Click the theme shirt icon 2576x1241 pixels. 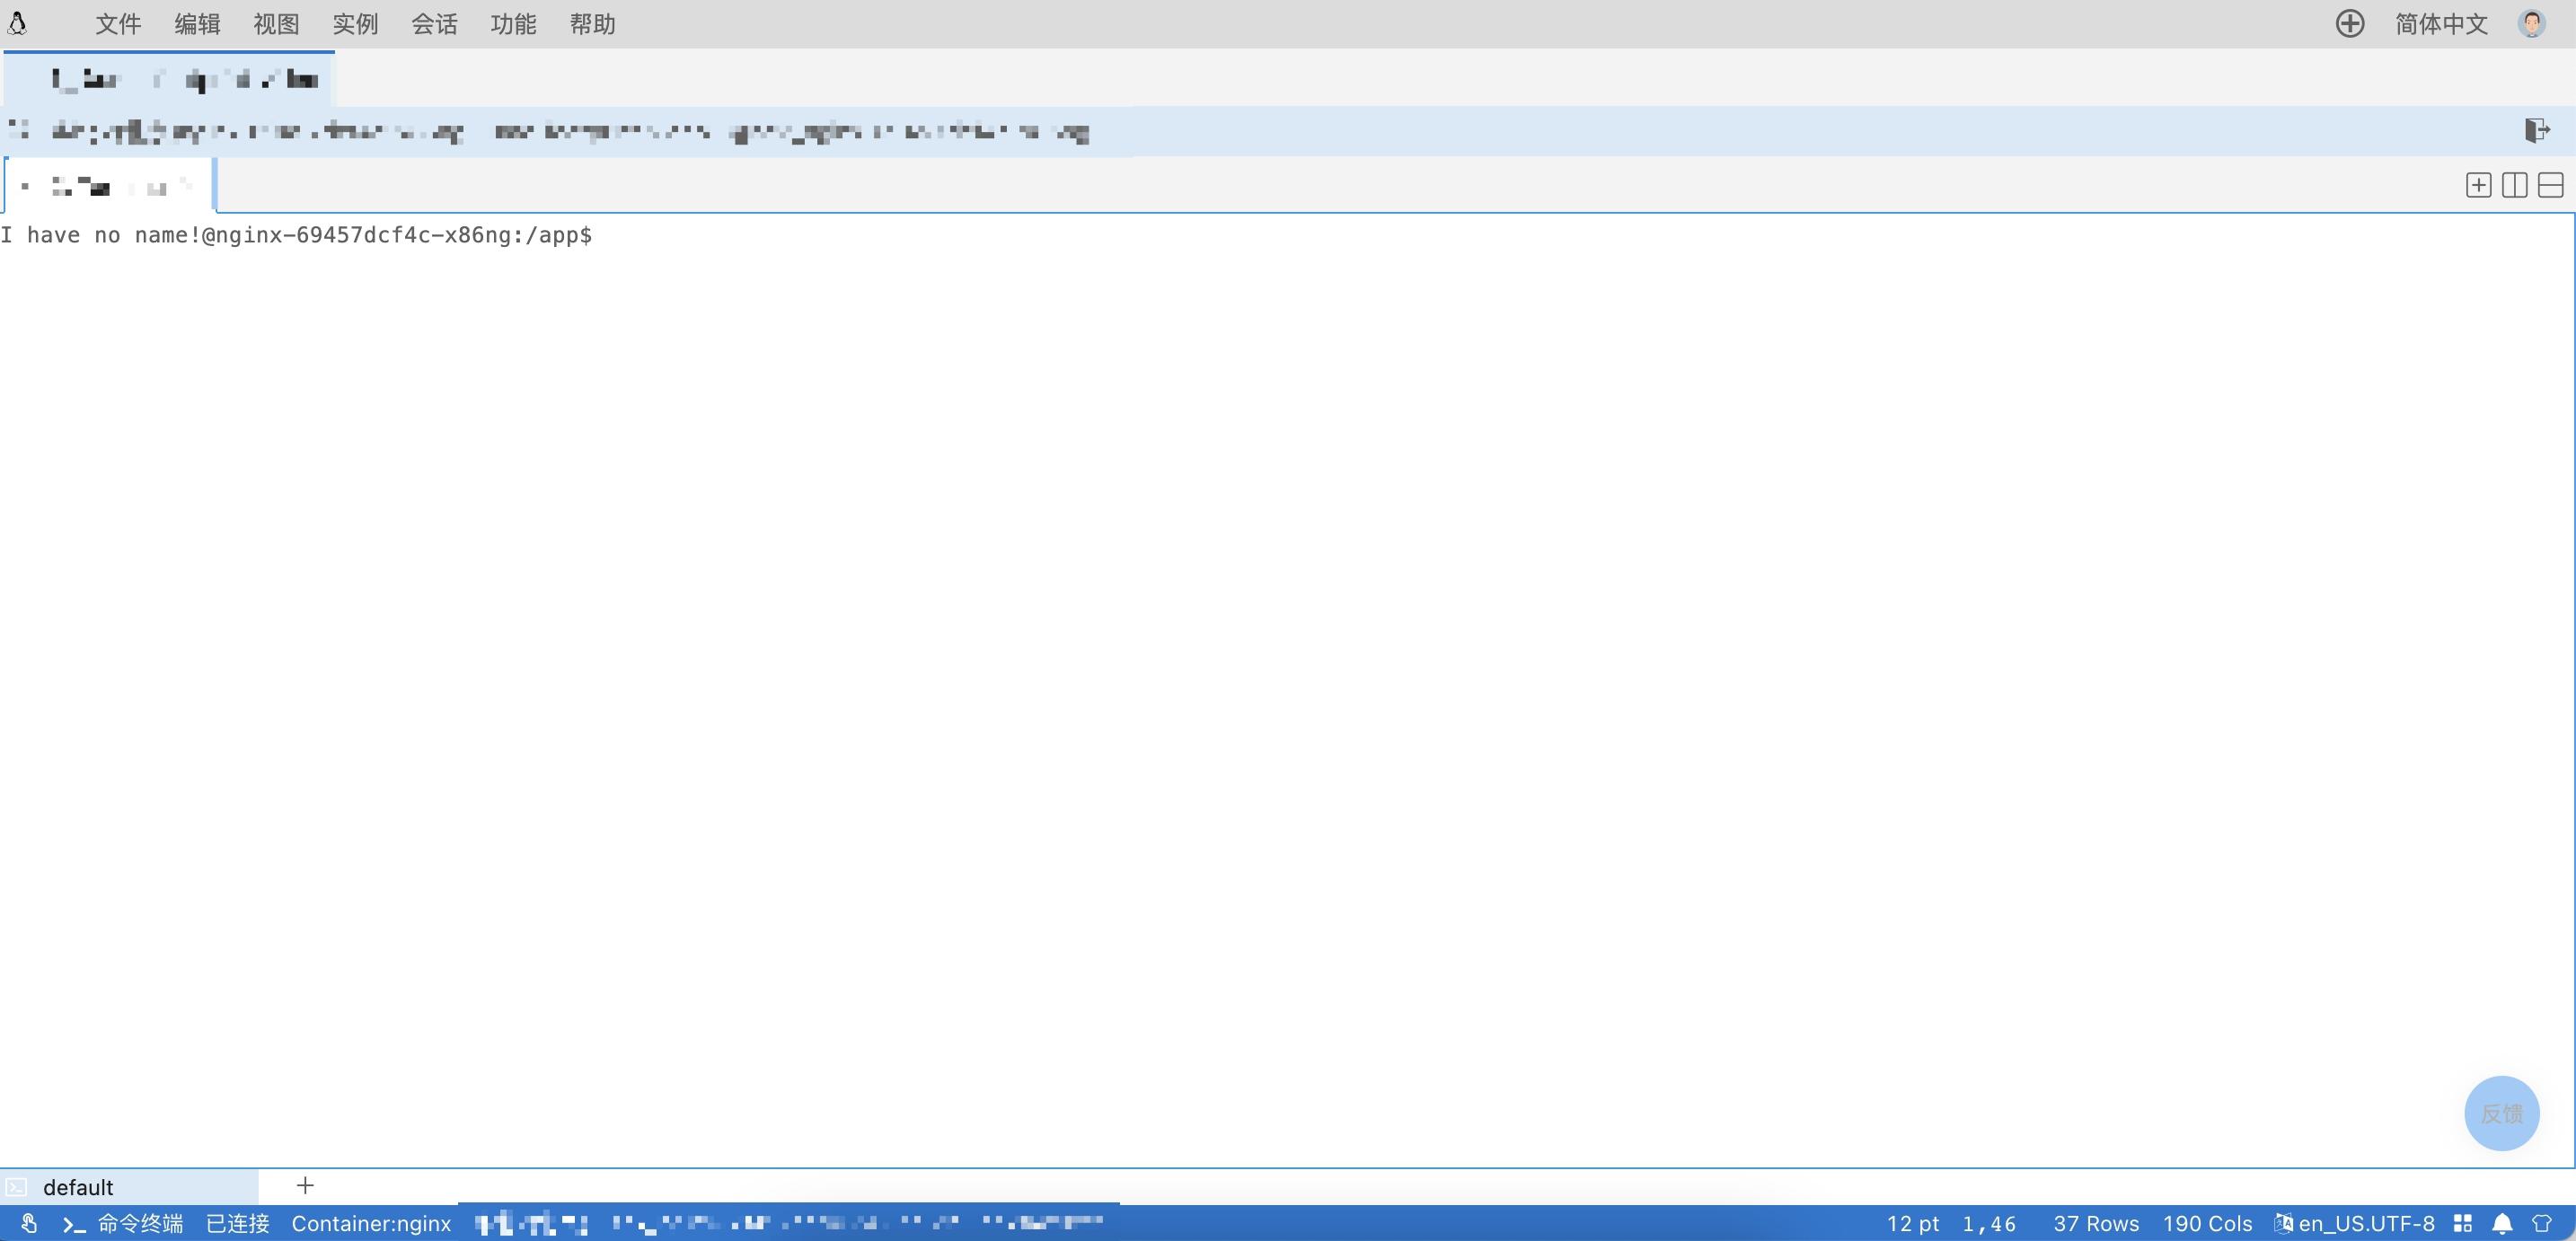tap(2541, 1223)
